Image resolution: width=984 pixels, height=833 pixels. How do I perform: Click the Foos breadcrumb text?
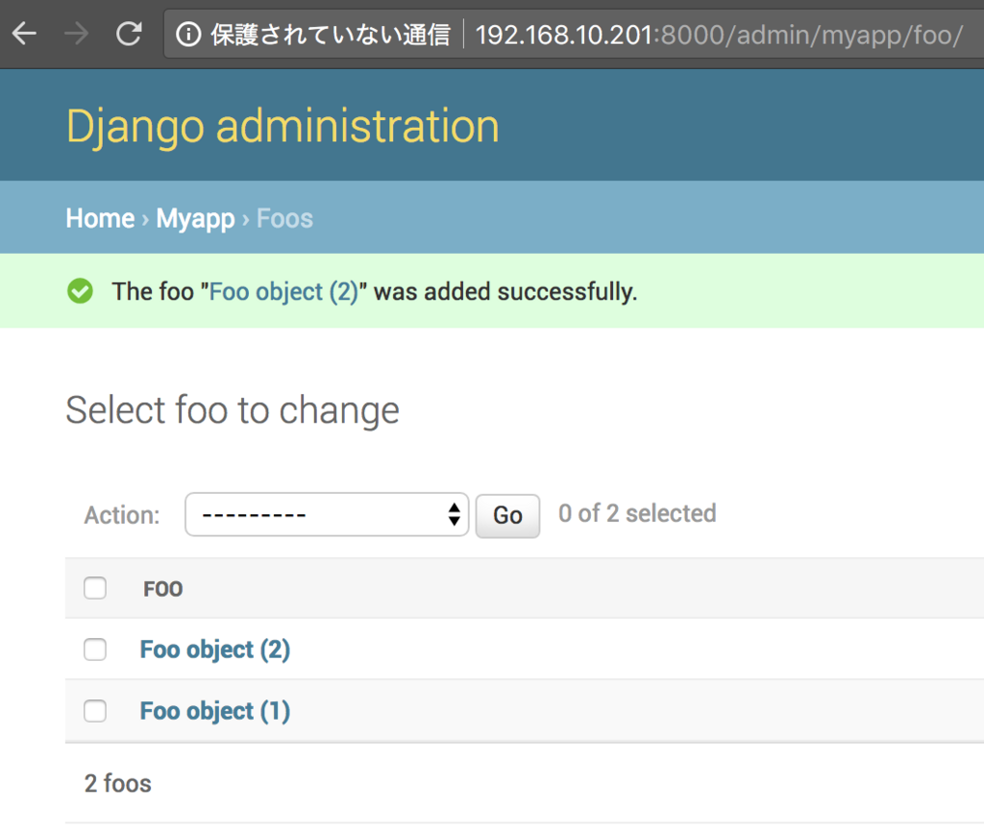tap(284, 218)
